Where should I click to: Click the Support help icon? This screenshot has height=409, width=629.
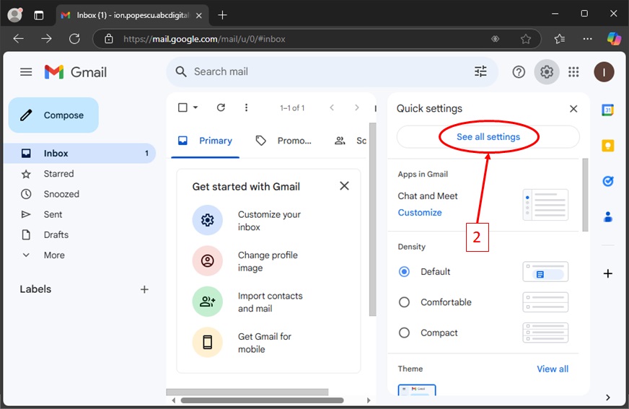coord(519,71)
